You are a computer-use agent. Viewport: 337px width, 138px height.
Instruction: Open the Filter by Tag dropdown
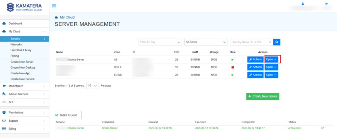(x=160, y=42)
